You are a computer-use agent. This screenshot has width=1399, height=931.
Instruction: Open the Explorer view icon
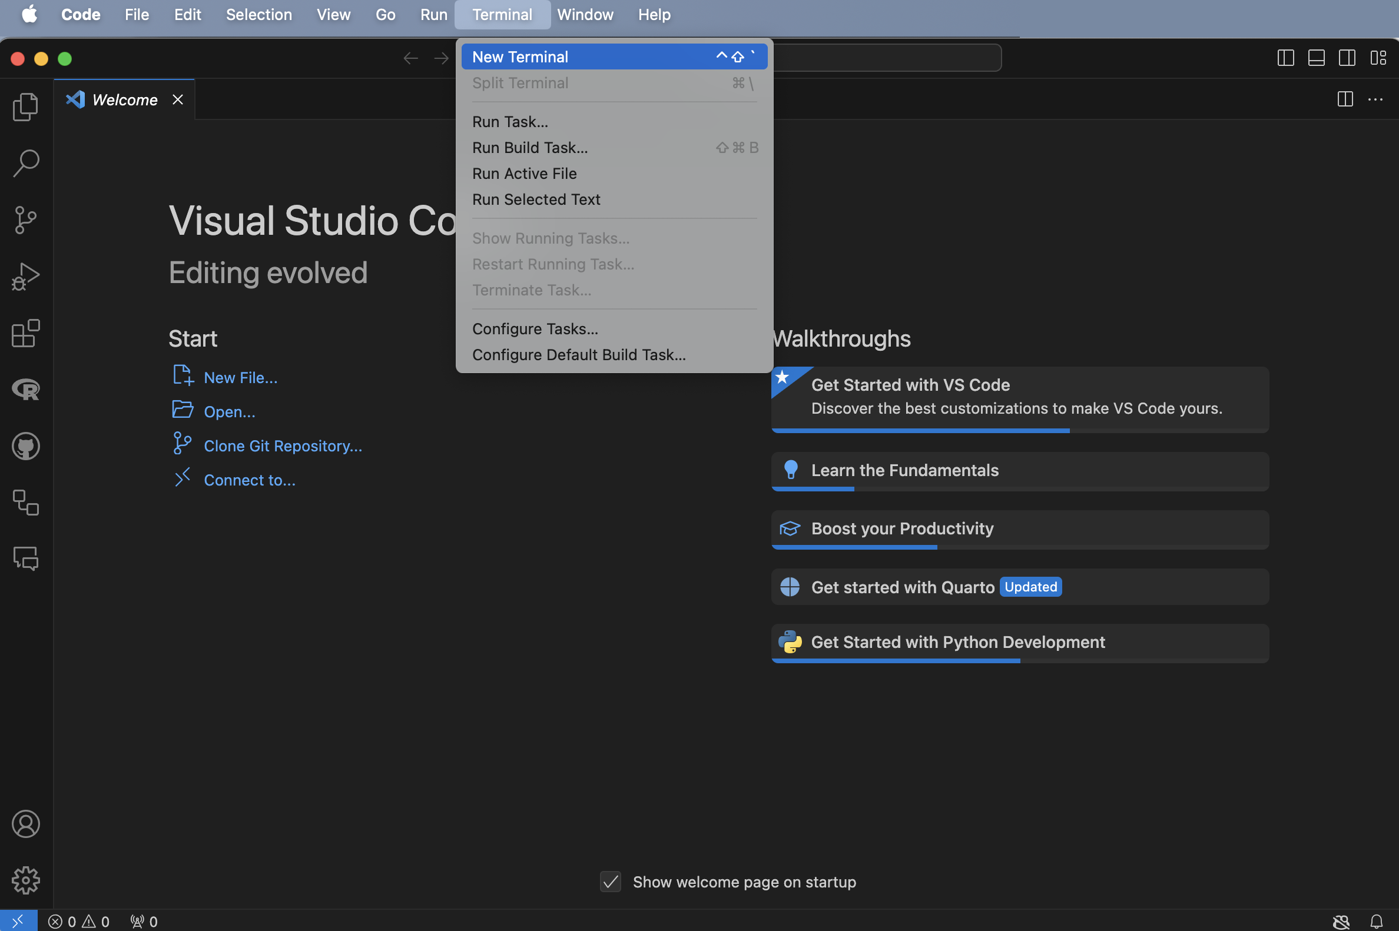tap(25, 107)
